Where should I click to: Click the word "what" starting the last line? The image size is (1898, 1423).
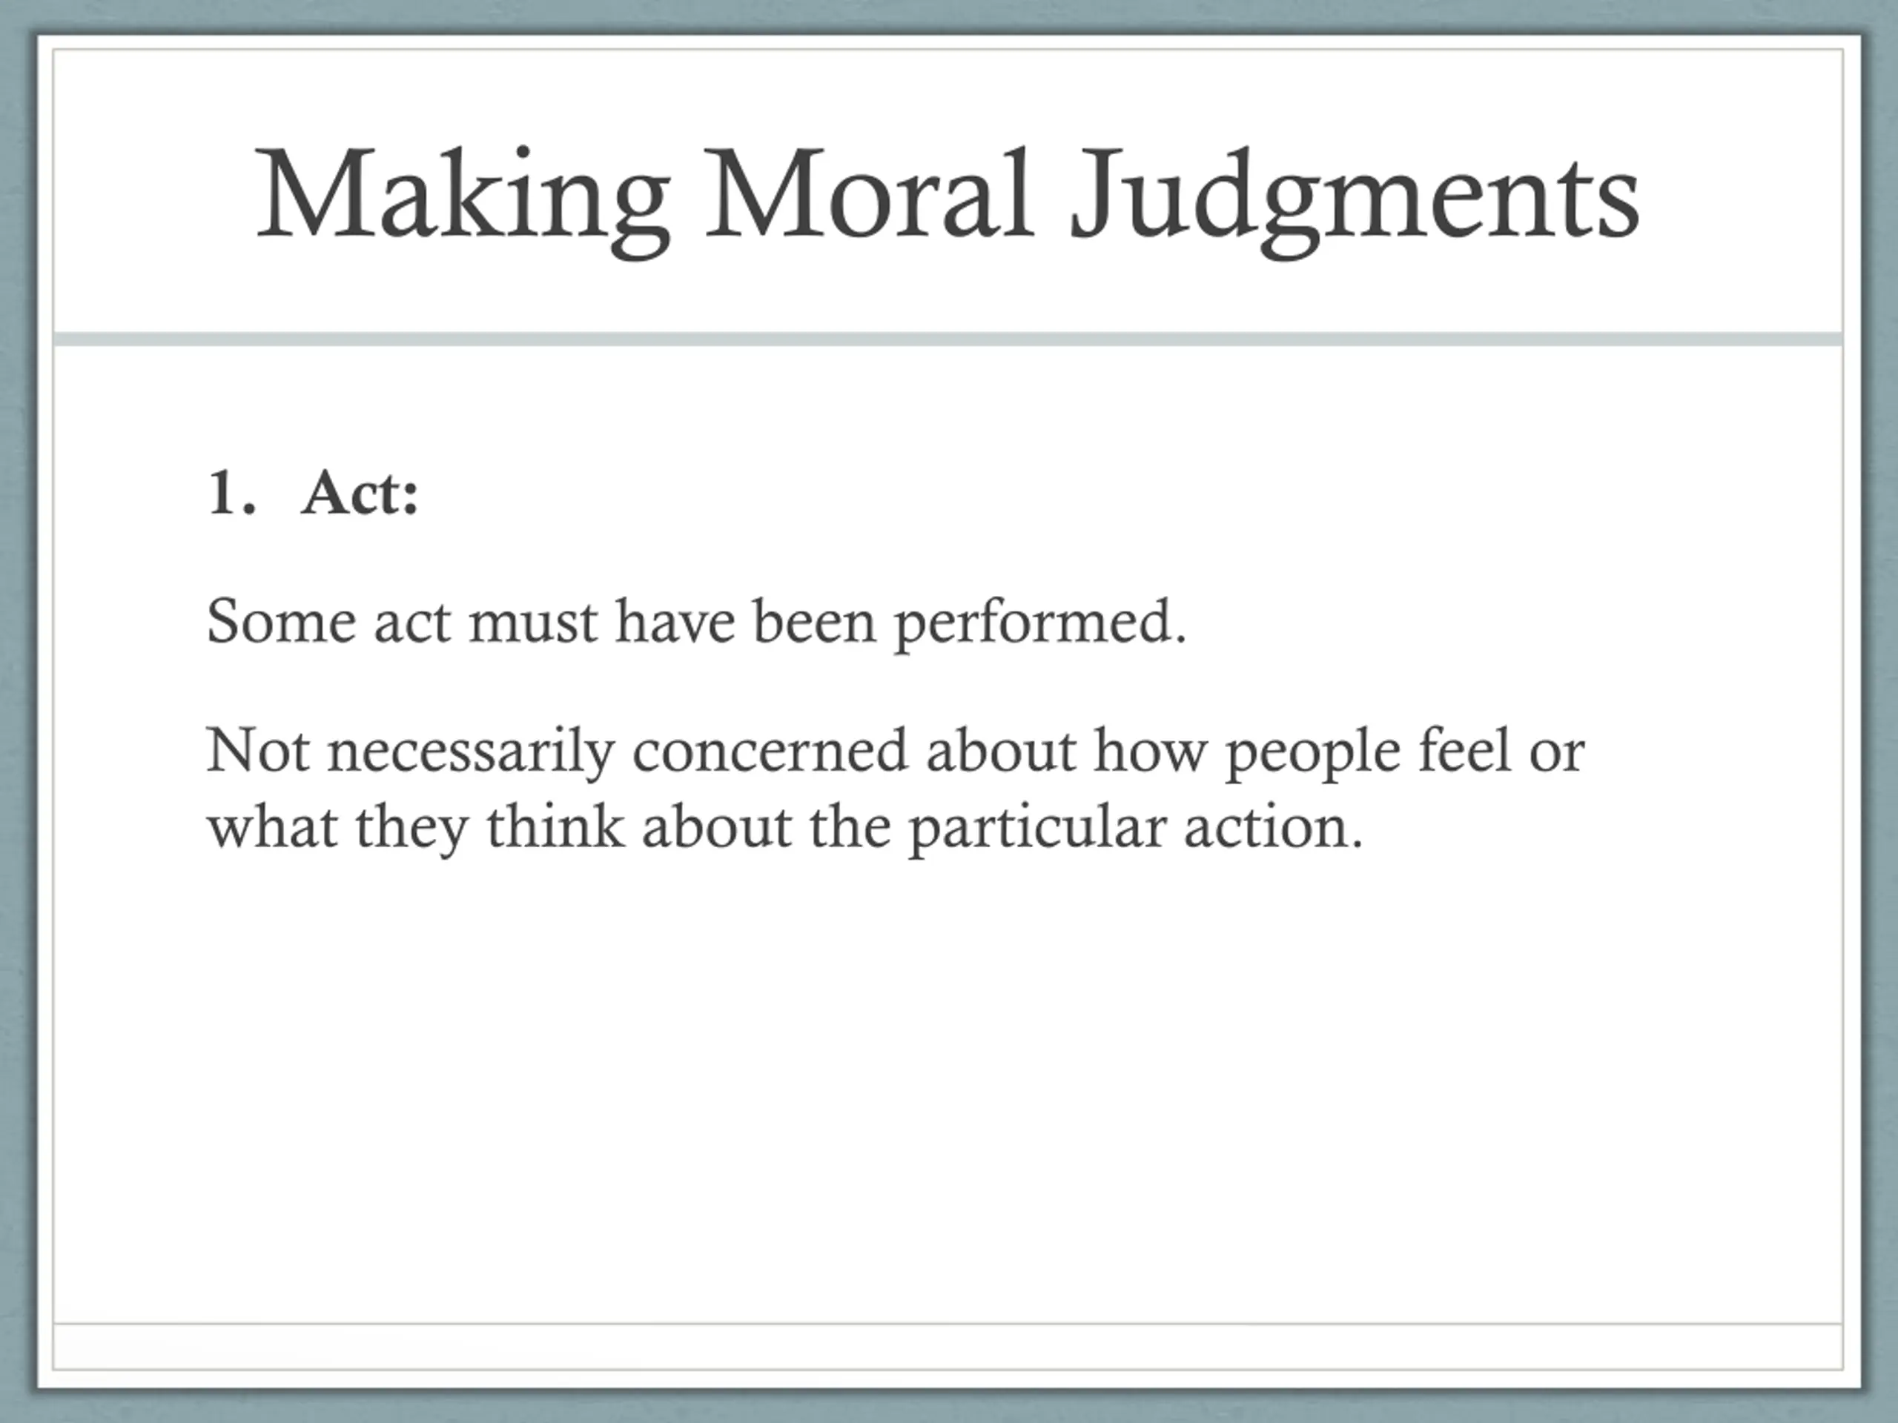tap(272, 827)
